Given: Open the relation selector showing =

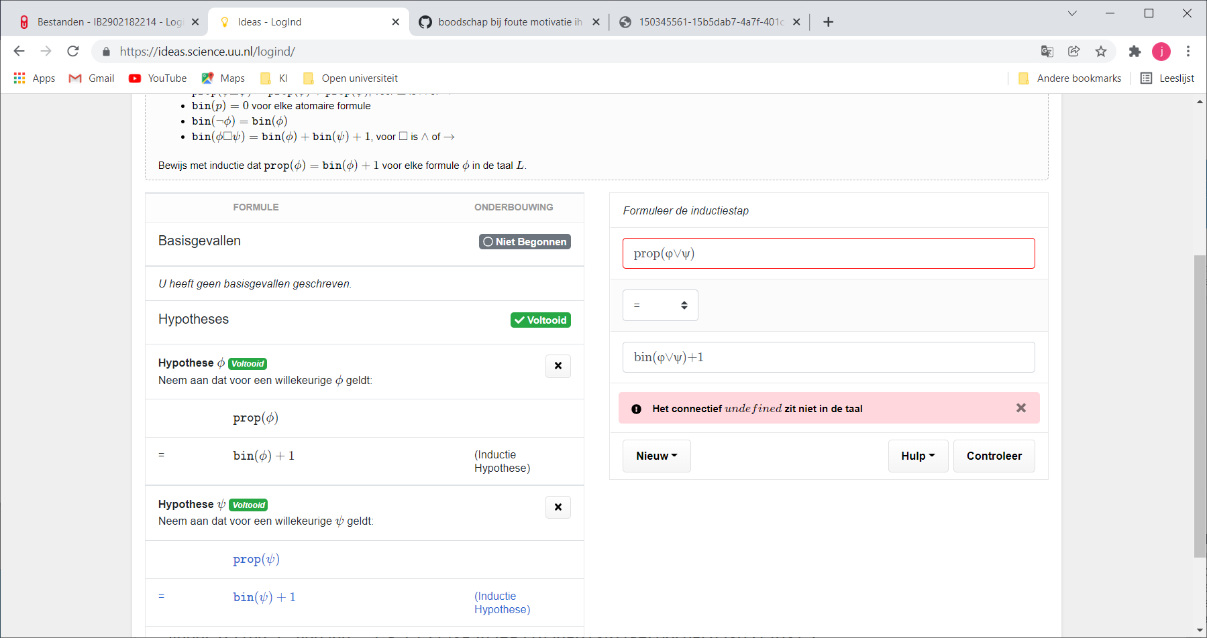Looking at the screenshot, I should [660, 305].
